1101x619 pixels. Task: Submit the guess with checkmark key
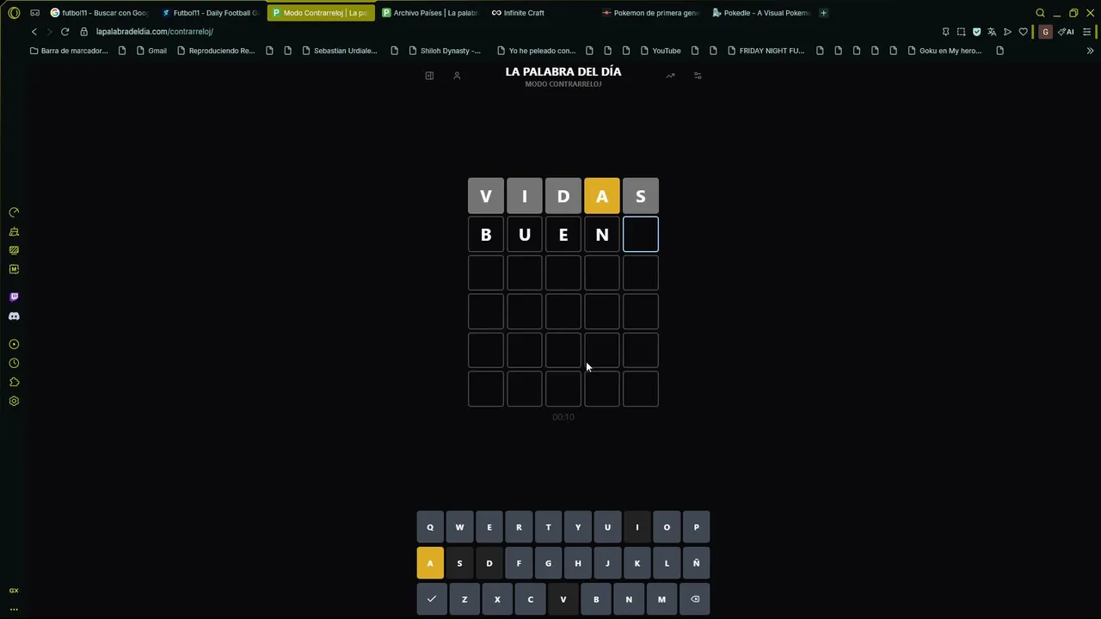click(431, 599)
